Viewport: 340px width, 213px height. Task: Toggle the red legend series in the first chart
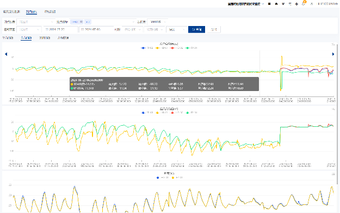177,48
